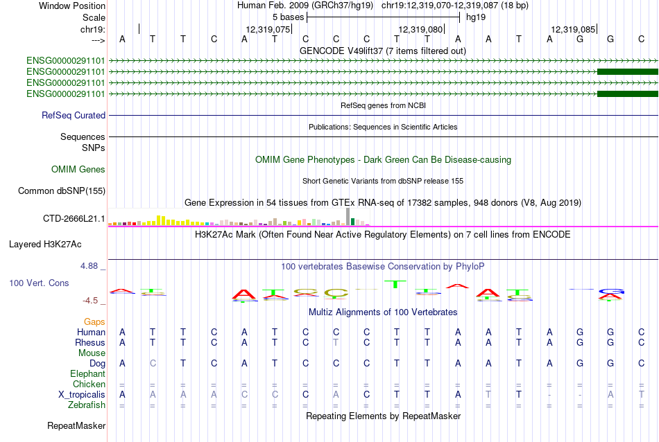Click the -4.5 PhyloP minimum value
The image size is (659, 442).
90,301
